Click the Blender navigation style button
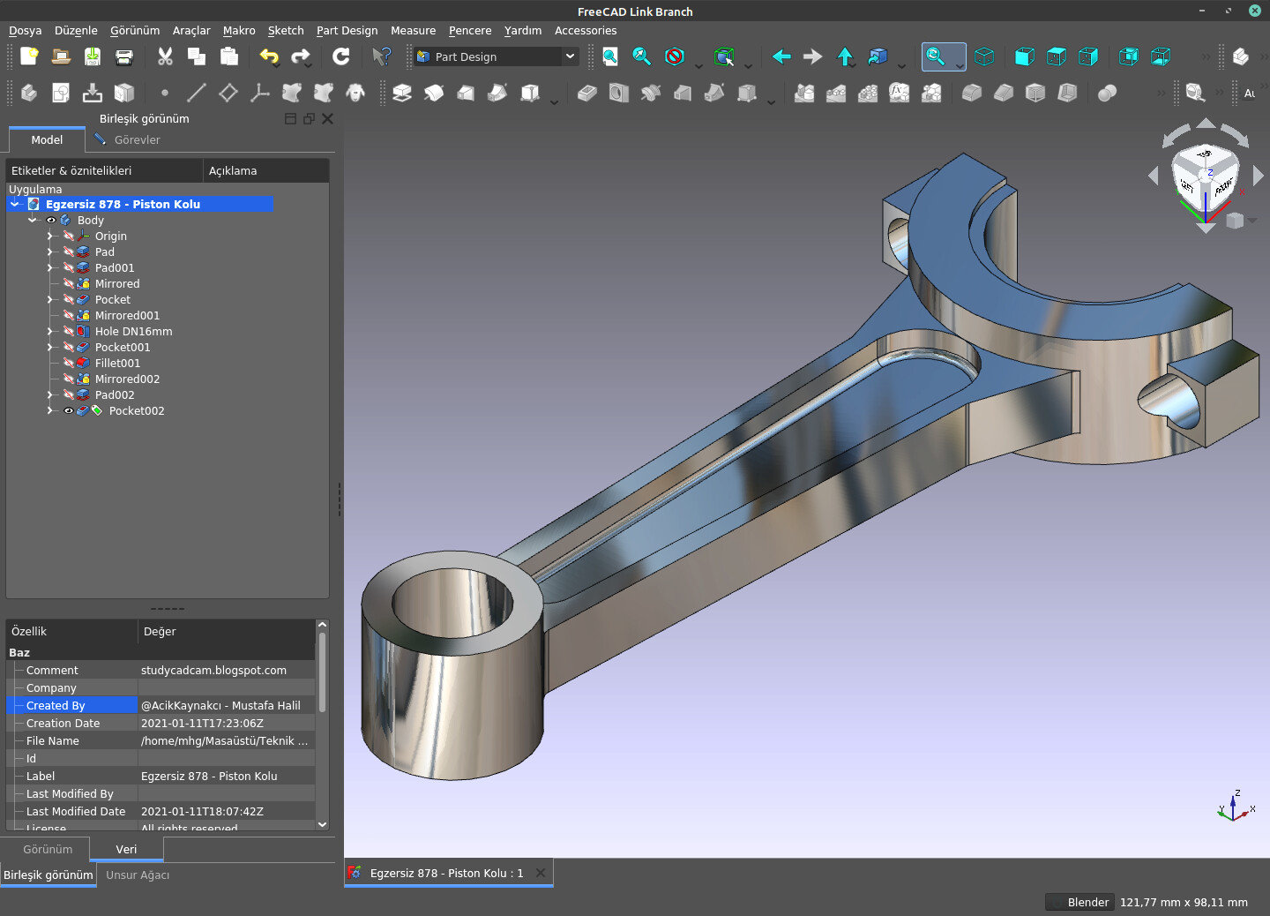Image resolution: width=1270 pixels, height=916 pixels. pyautogui.click(x=1078, y=902)
